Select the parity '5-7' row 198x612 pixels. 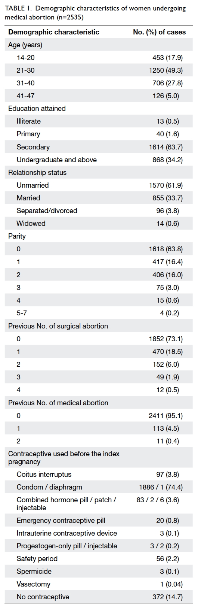click(x=99, y=313)
